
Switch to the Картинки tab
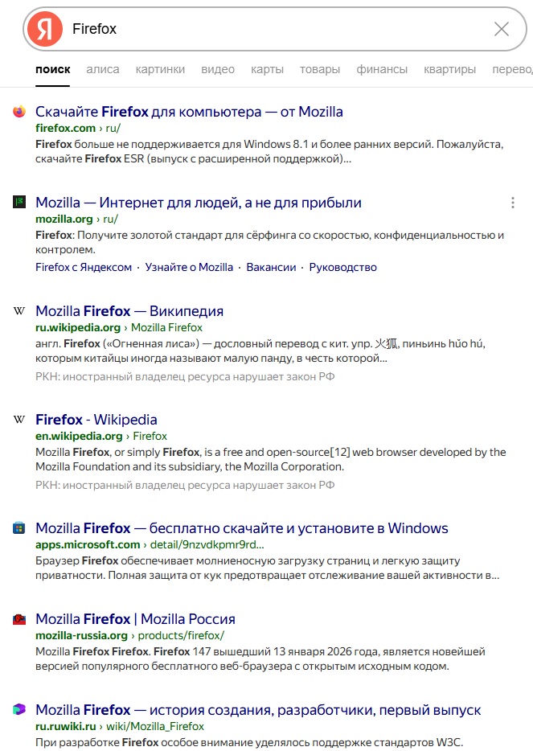point(160,69)
